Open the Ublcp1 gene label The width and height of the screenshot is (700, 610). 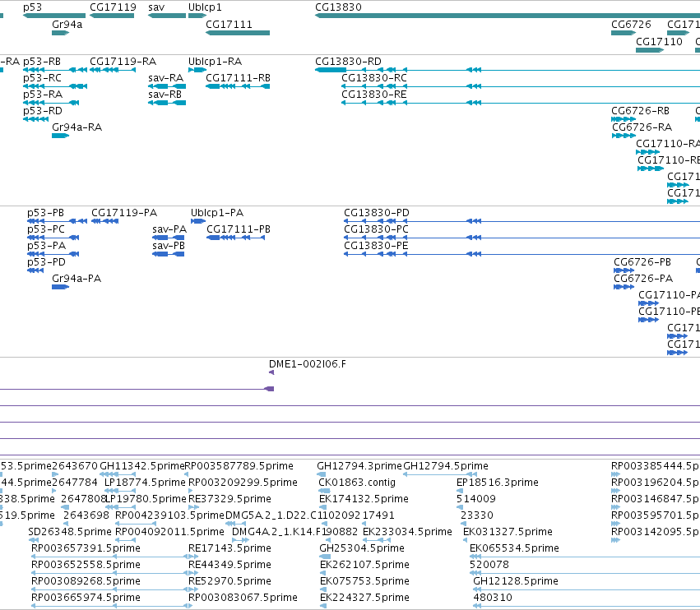coord(205,7)
